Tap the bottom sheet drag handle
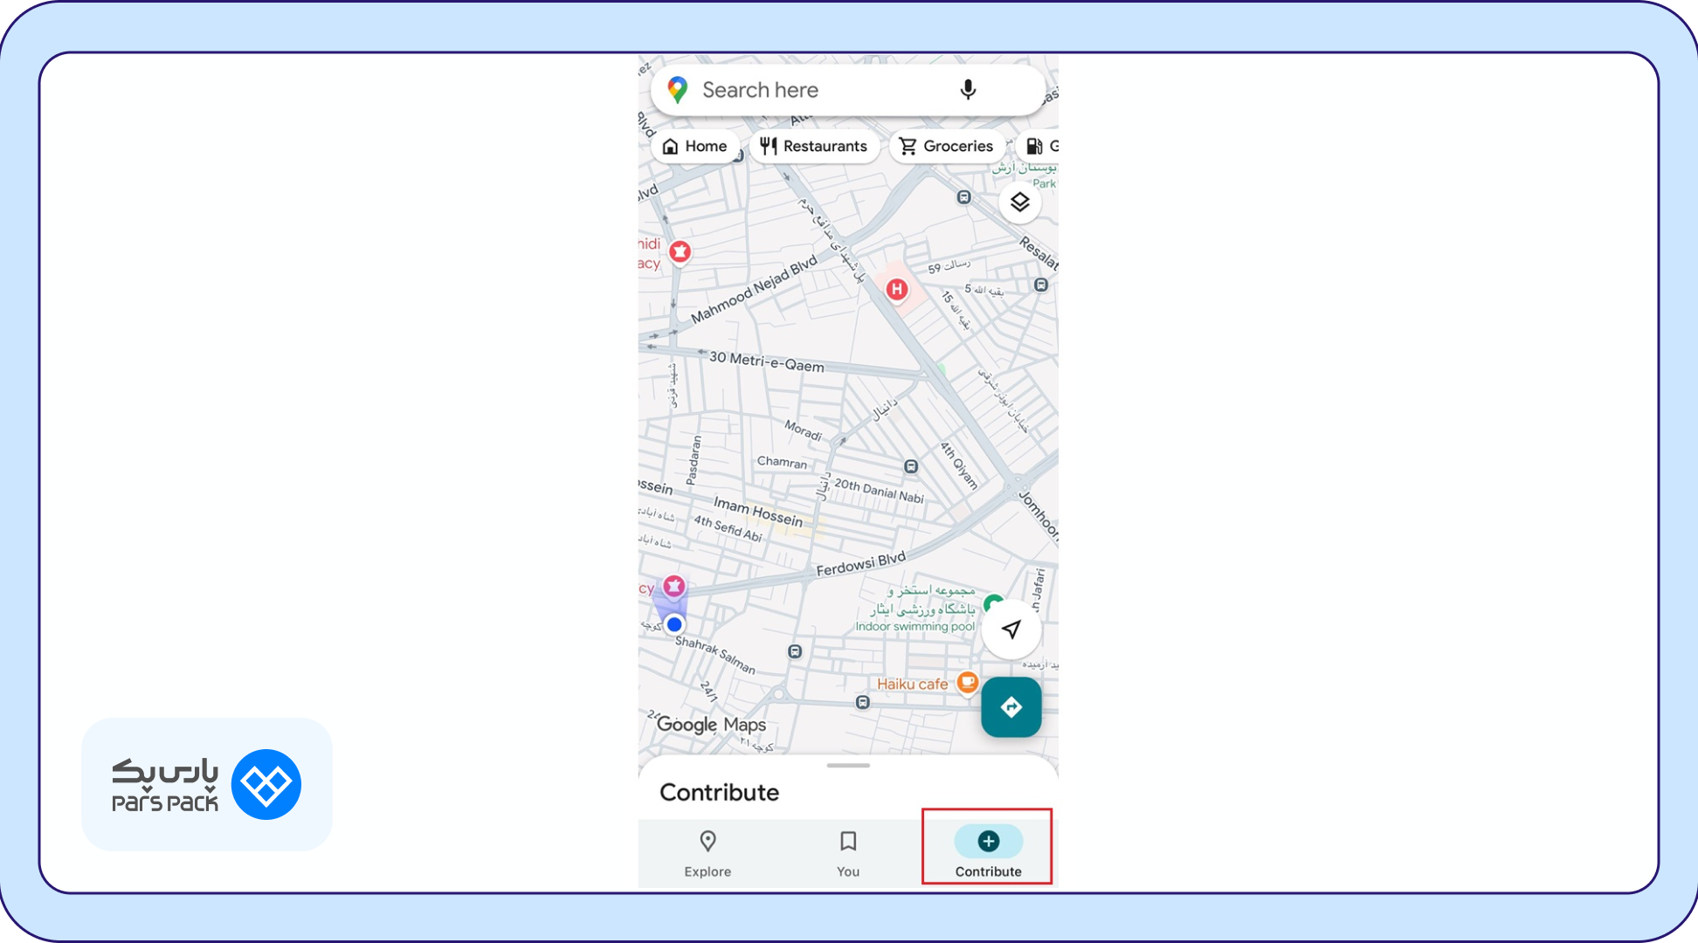 (x=848, y=766)
